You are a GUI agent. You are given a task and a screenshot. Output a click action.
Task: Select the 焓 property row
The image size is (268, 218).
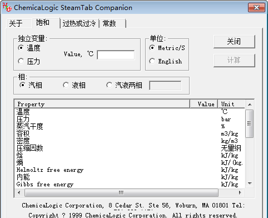tap(130, 155)
